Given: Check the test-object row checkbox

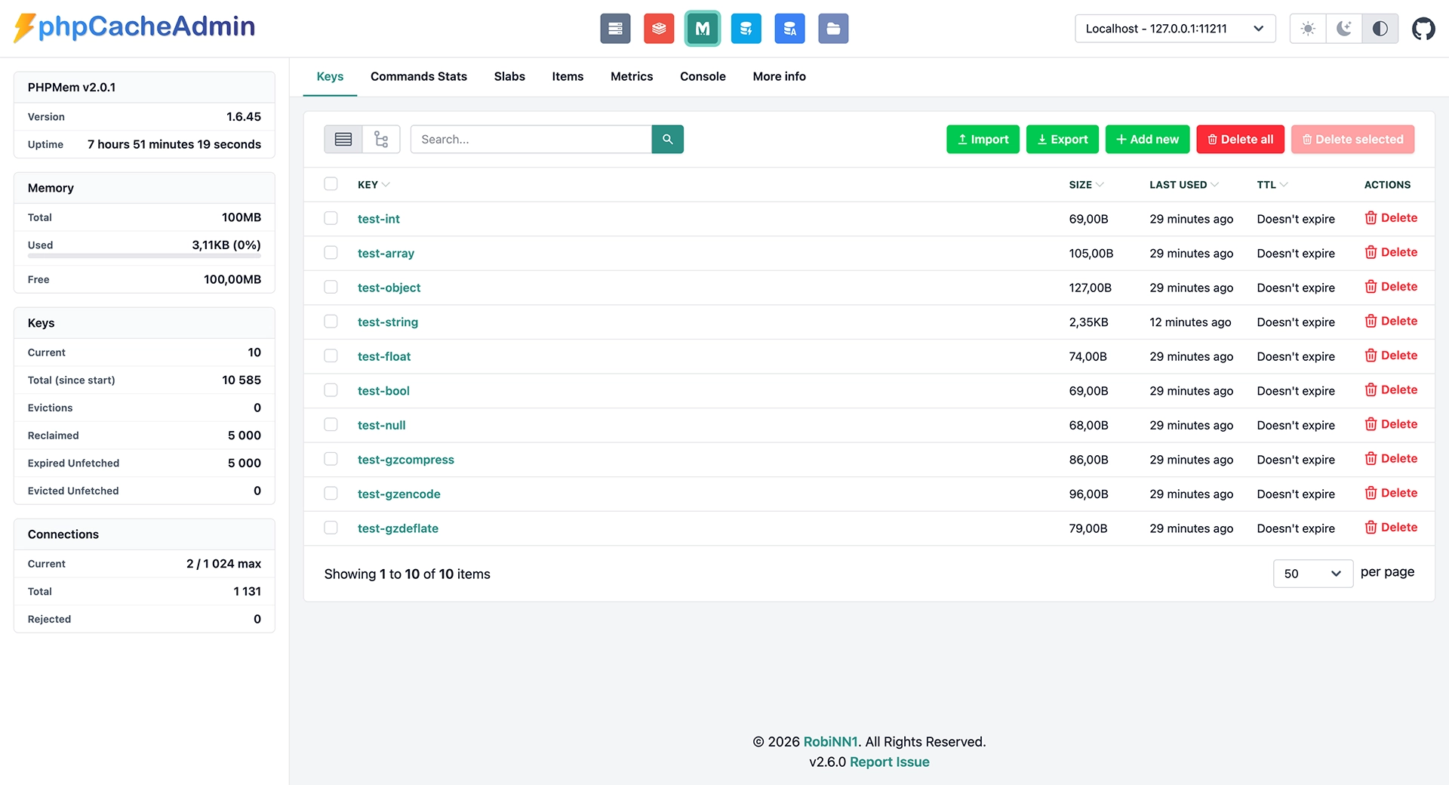Looking at the screenshot, I should point(331,287).
